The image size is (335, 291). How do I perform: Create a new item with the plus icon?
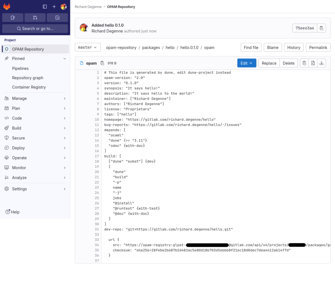[54, 6]
